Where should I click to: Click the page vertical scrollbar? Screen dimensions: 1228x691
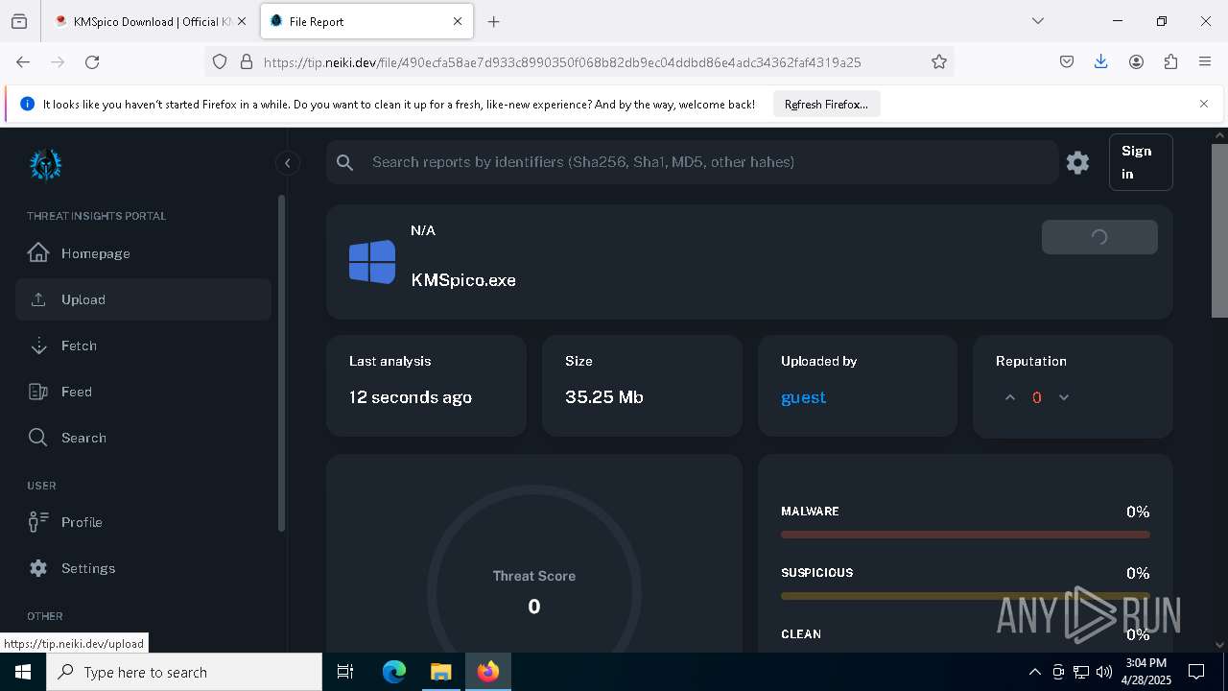[1219, 230]
